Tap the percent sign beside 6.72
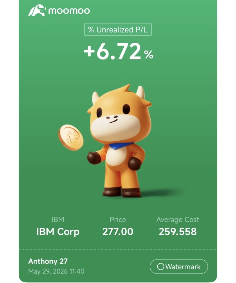 coord(149,54)
